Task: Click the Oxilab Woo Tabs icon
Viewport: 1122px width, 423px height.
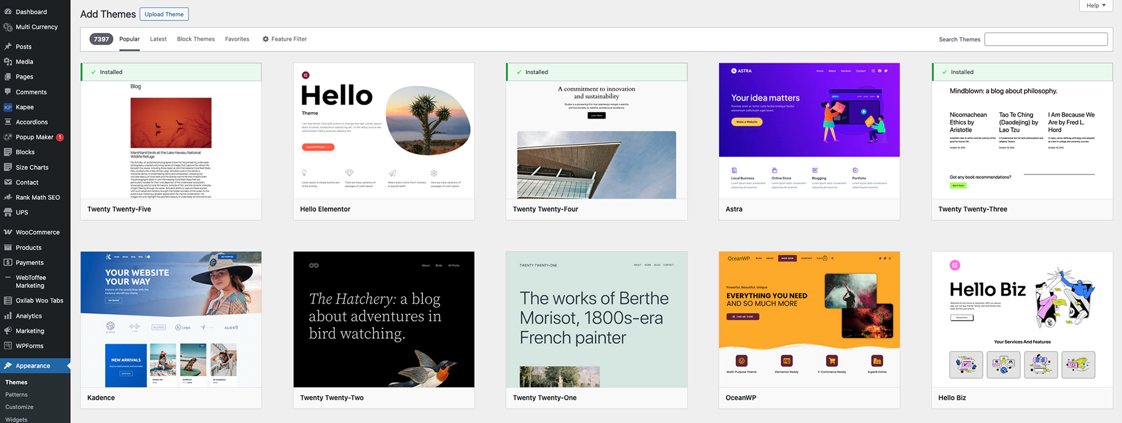Action: pyautogui.click(x=8, y=300)
